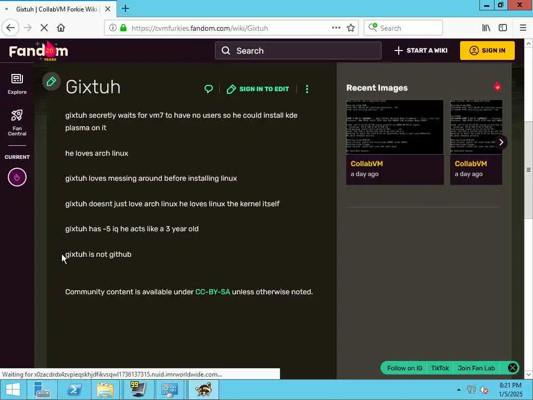Focus the Fandom Search field
The image size is (533, 400).
pyautogui.click(x=298, y=51)
